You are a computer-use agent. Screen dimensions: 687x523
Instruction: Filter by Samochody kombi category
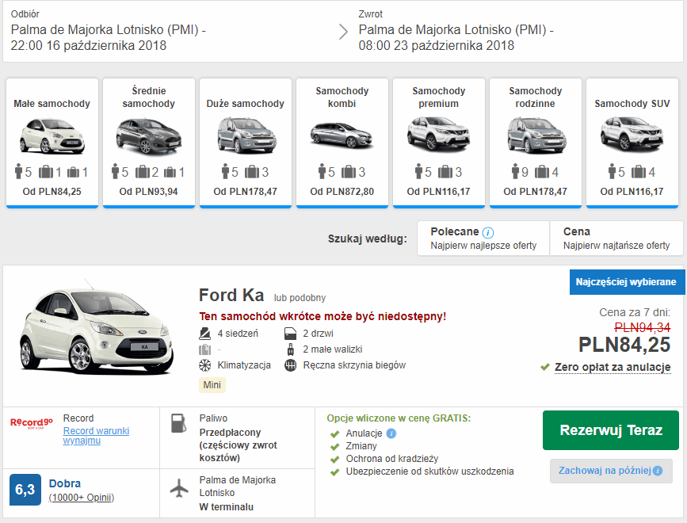(342, 143)
